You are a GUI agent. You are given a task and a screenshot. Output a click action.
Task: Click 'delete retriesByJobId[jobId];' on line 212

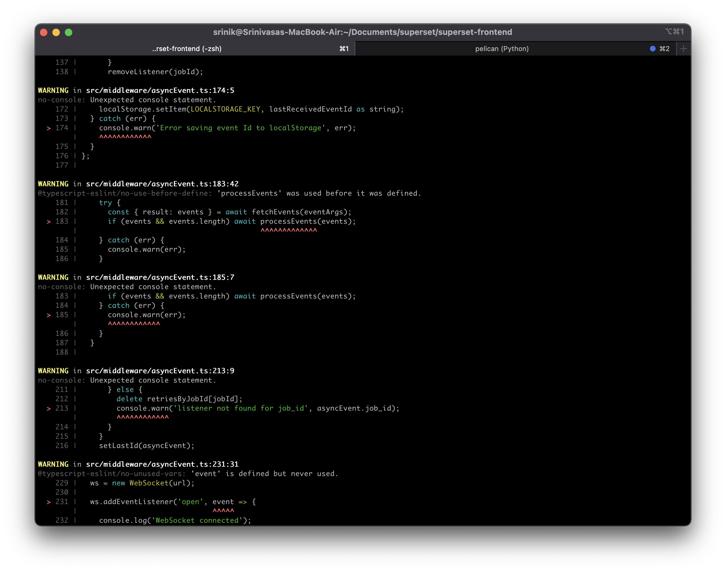coord(179,399)
